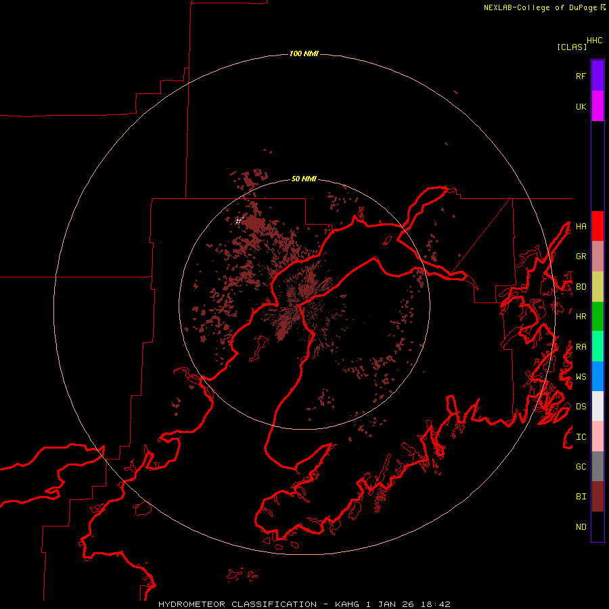Select the GC ground clutter gray swatch

point(597,466)
